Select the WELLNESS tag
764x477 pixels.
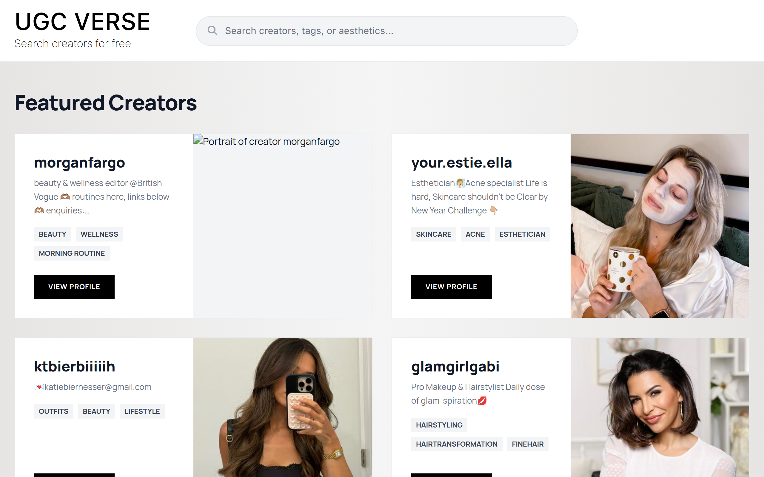pyautogui.click(x=99, y=234)
